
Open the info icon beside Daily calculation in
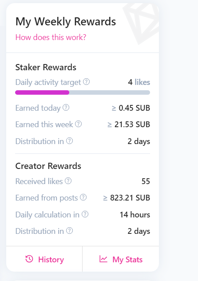[x=85, y=214]
